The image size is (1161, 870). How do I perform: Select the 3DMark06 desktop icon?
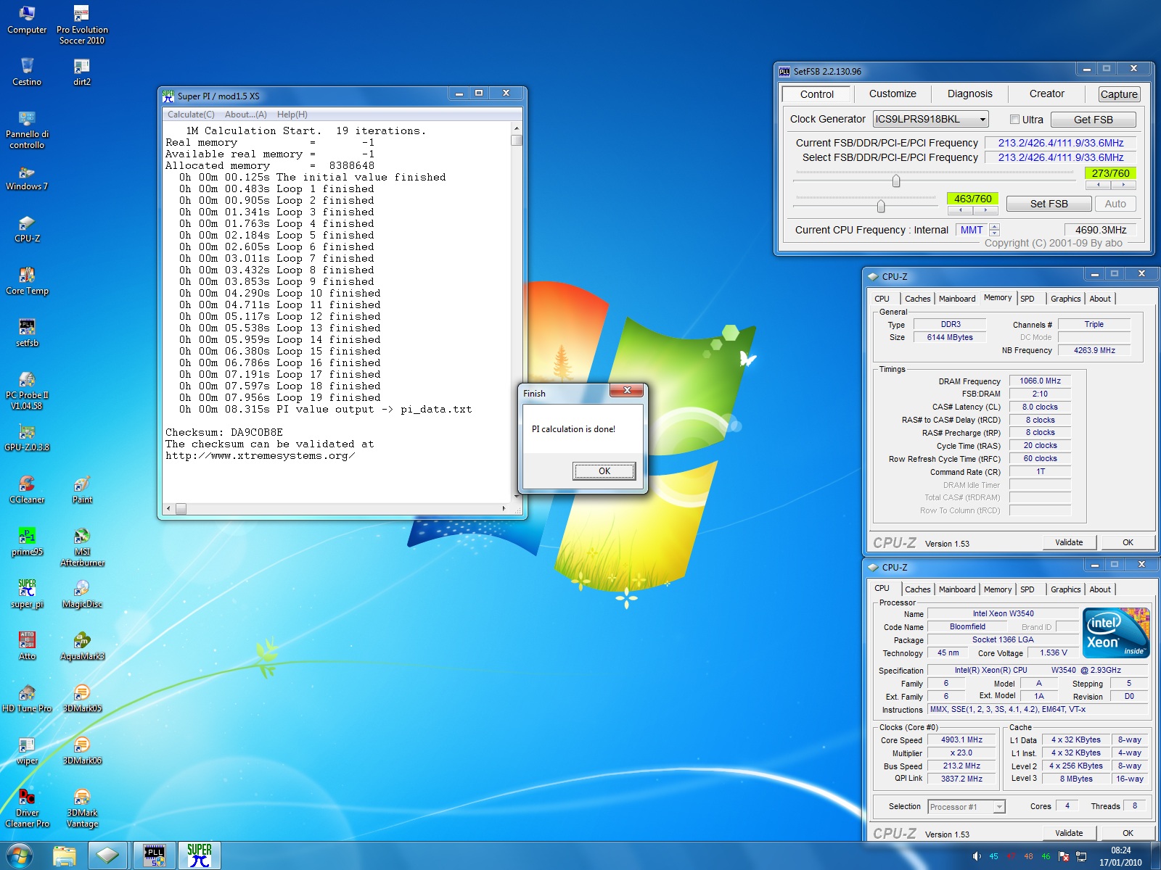point(82,751)
